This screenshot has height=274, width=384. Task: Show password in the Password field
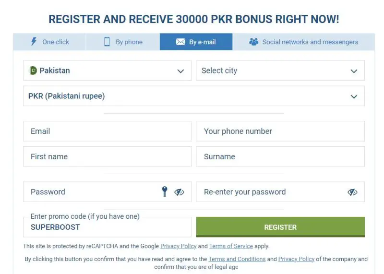[x=179, y=192]
